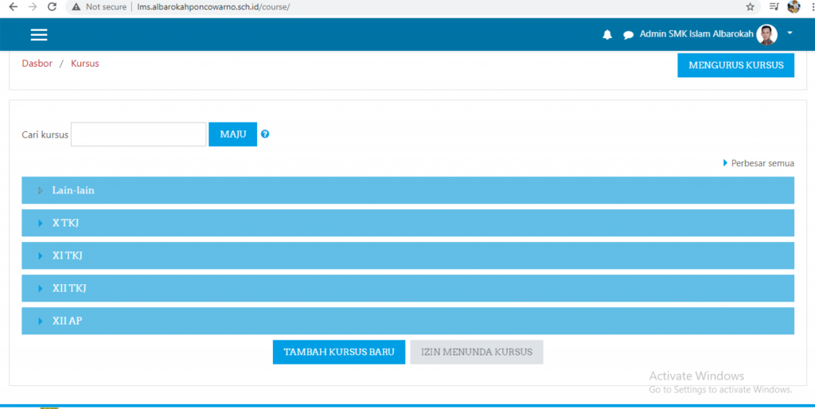
Task: Reload the page in browser
Action: (x=52, y=6)
